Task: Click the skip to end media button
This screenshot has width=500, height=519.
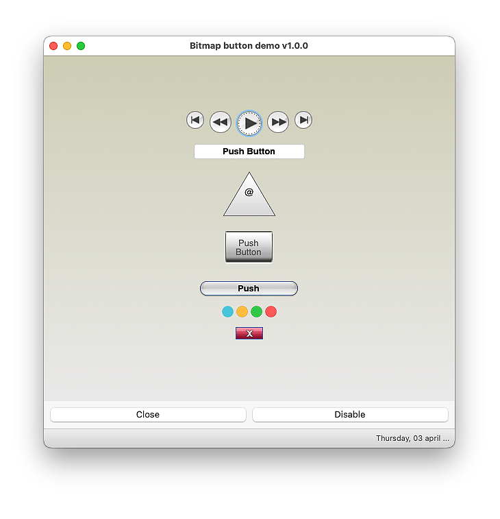Action: tap(303, 120)
